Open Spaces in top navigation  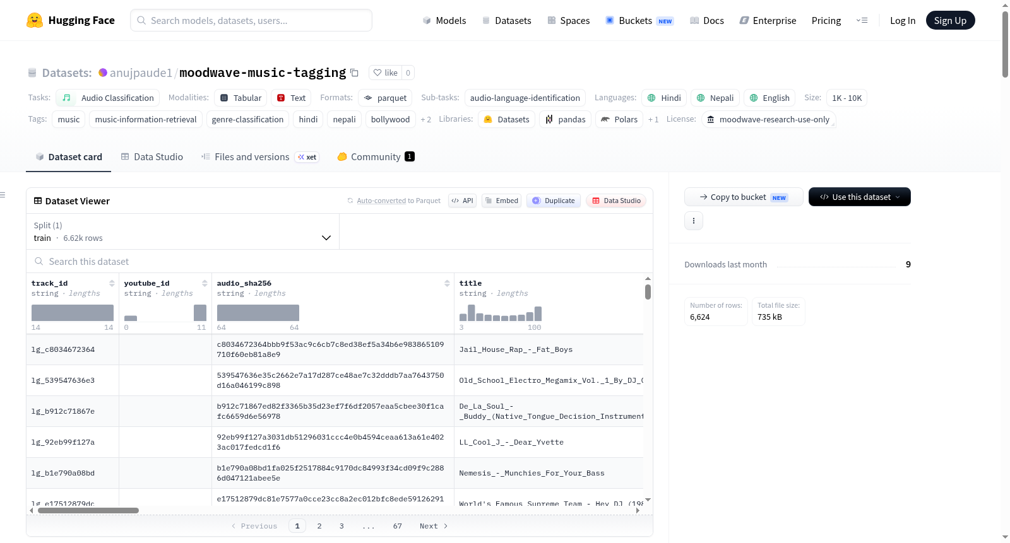(568, 20)
